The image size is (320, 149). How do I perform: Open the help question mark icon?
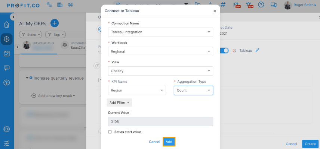pos(261,5)
